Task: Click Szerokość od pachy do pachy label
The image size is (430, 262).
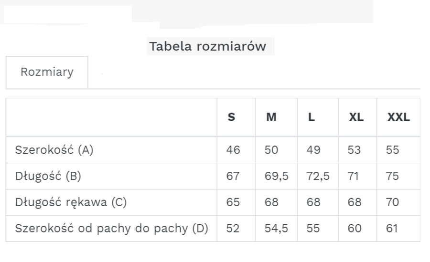Action: pyautogui.click(x=111, y=229)
